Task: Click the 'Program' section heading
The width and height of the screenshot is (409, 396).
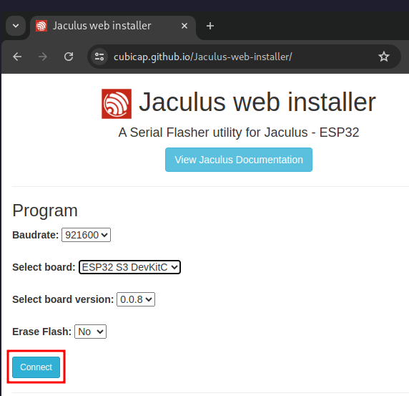Action: pyautogui.click(x=45, y=211)
